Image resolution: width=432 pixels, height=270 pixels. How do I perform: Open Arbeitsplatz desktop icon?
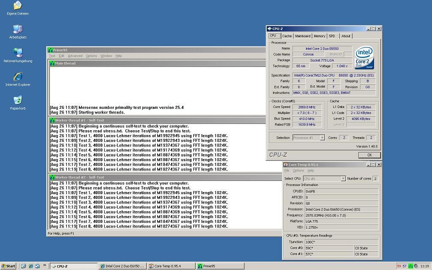point(18,32)
